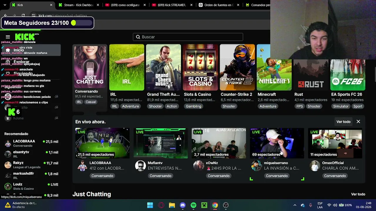Select the Simulator tag under EA Sports FC 26
Viewport: 376px width, 211px height.
[x=341, y=106]
